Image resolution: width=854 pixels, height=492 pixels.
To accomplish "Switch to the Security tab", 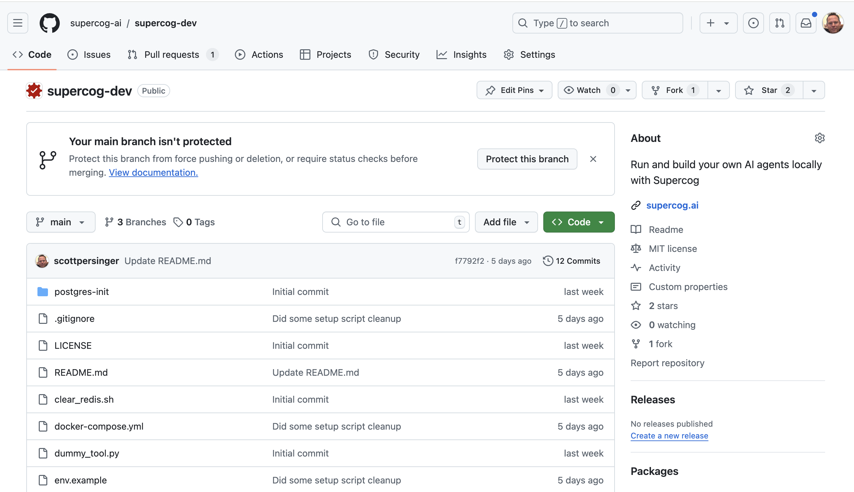I will (394, 55).
